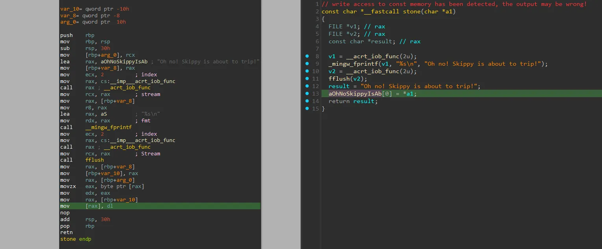Toggle breakpoint dot on pseudocode line 8
This screenshot has width=602, height=249.
pos(307,56)
